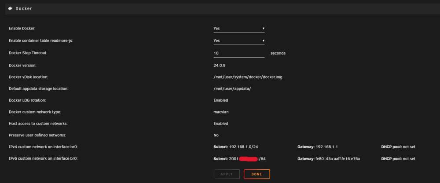Viewport: 440px width, 183px height.
Task: Click the Docker whale icon in header
Action: (11, 8)
